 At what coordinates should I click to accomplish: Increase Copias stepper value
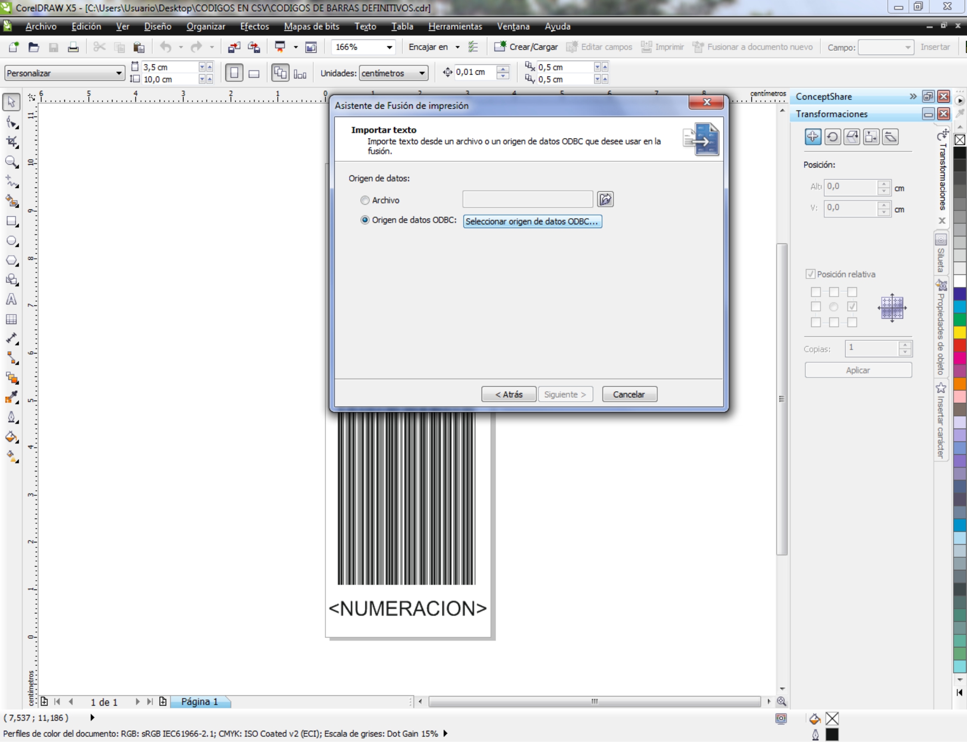click(905, 345)
